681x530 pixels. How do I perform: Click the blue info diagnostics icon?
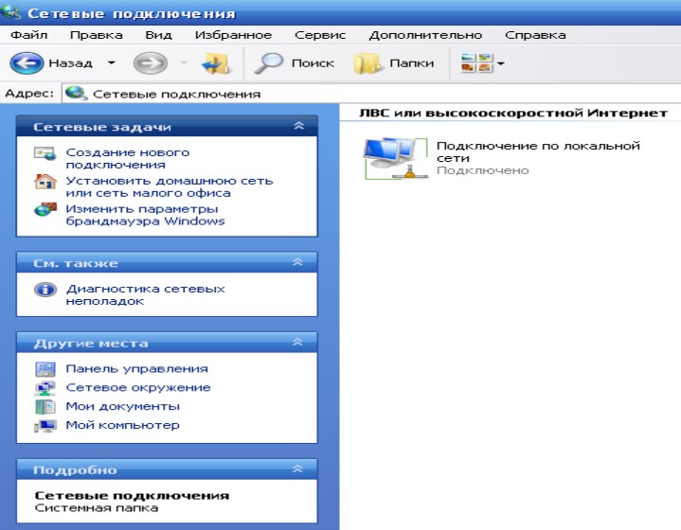pyautogui.click(x=45, y=290)
